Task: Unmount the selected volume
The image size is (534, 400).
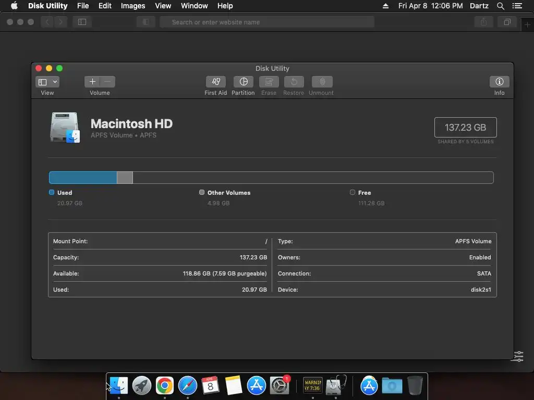Action: (x=322, y=82)
